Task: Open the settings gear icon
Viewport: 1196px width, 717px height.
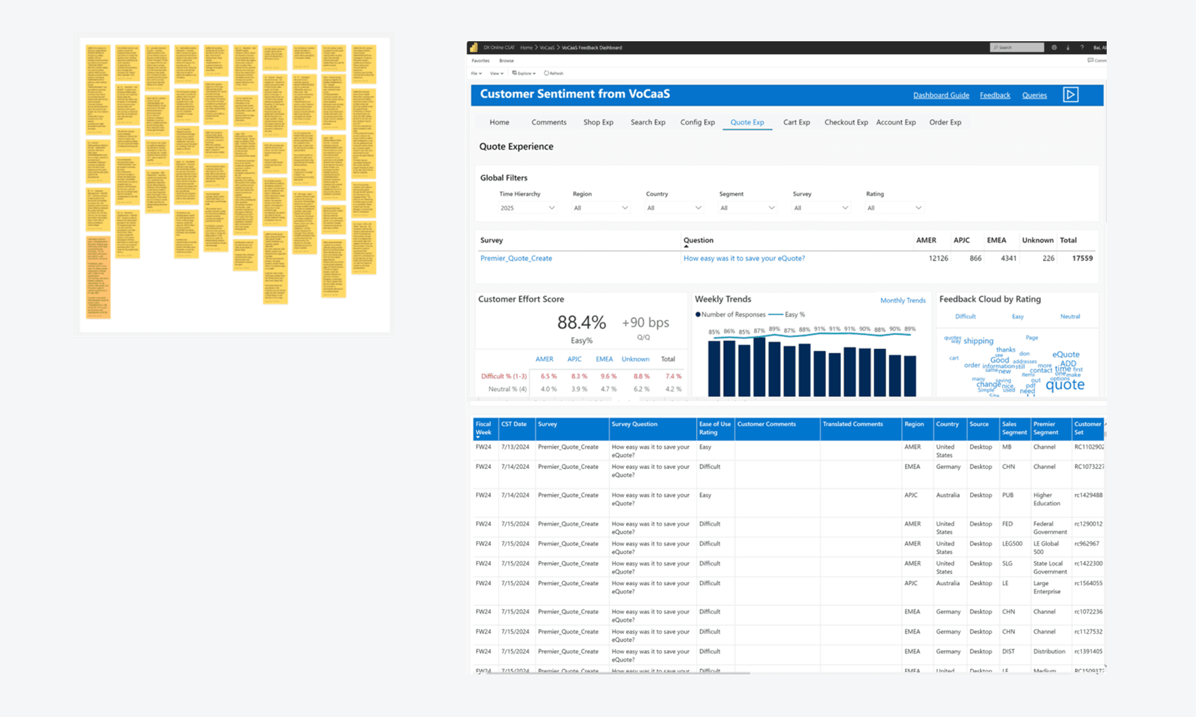Action: [x=1054, y=47]
